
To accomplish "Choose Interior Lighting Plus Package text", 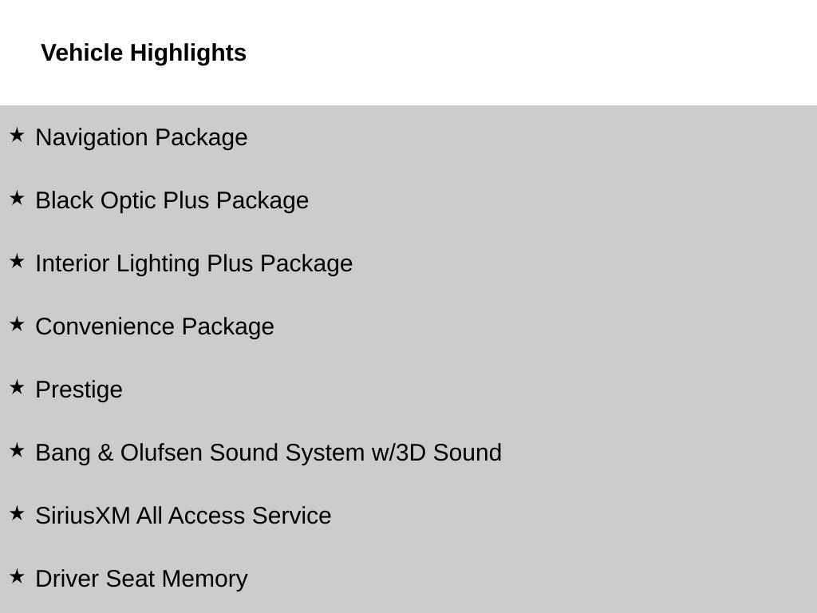I will click(x=194, y=264).
